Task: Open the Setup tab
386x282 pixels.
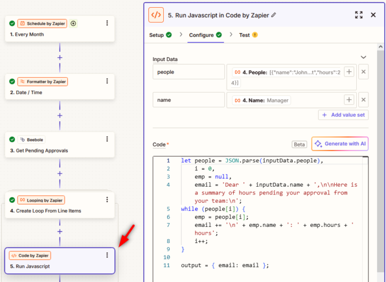Action: 160,35
